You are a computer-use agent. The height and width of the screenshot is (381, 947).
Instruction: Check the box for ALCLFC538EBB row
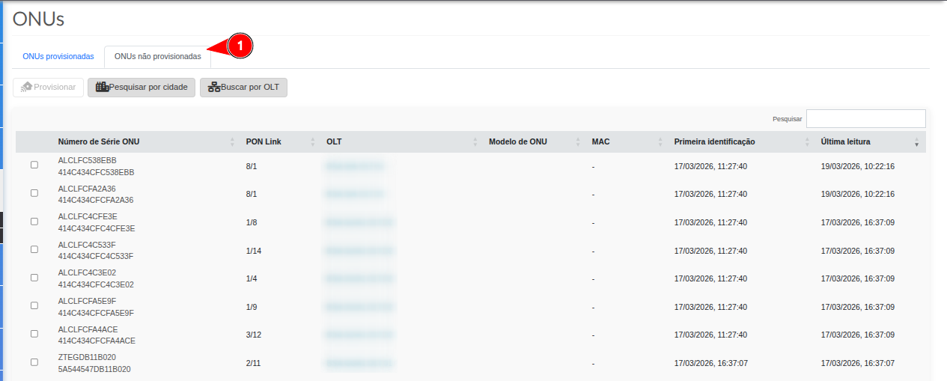coord(34,165)
